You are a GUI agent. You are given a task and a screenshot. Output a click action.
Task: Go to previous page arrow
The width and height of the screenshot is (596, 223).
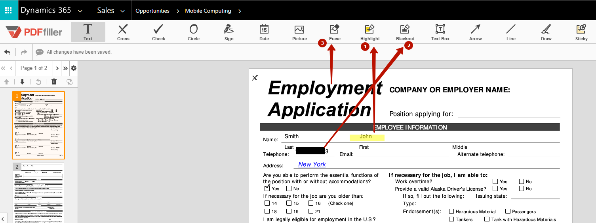[11, 68]
